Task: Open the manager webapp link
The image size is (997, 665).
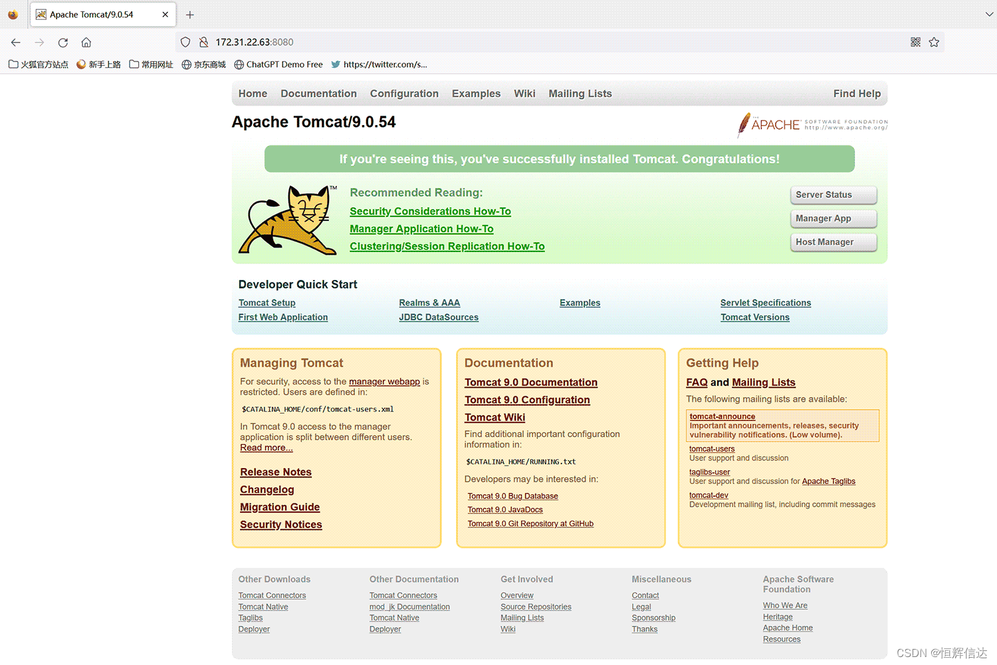Action: point(384,382)
